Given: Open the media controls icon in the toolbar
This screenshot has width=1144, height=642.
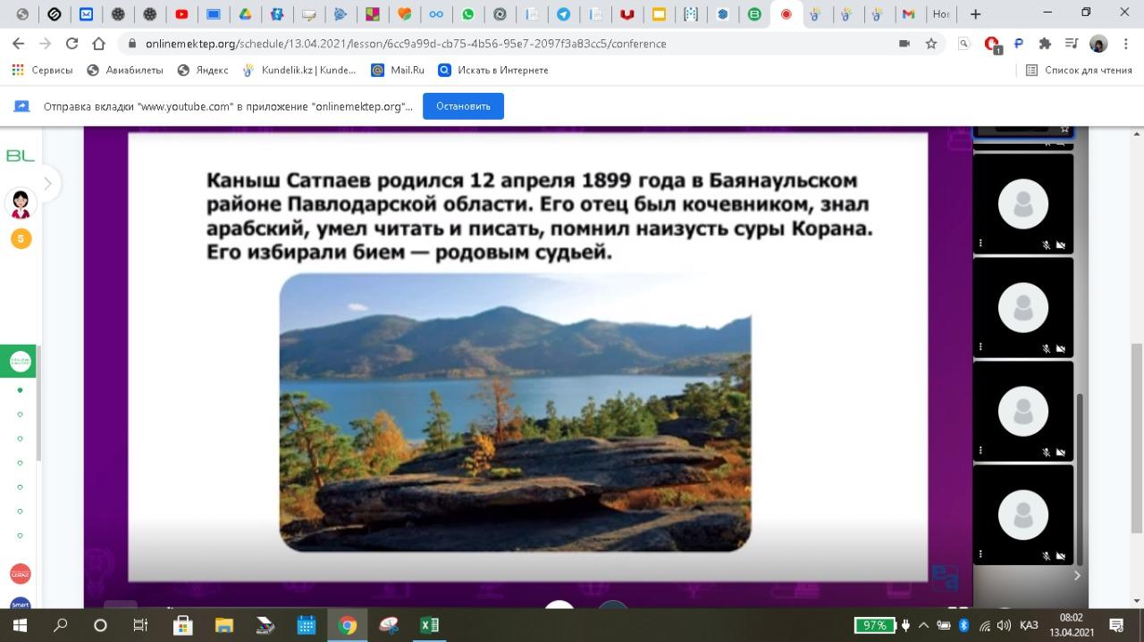Looking at the screenshot, I should tap(1072, 44).
